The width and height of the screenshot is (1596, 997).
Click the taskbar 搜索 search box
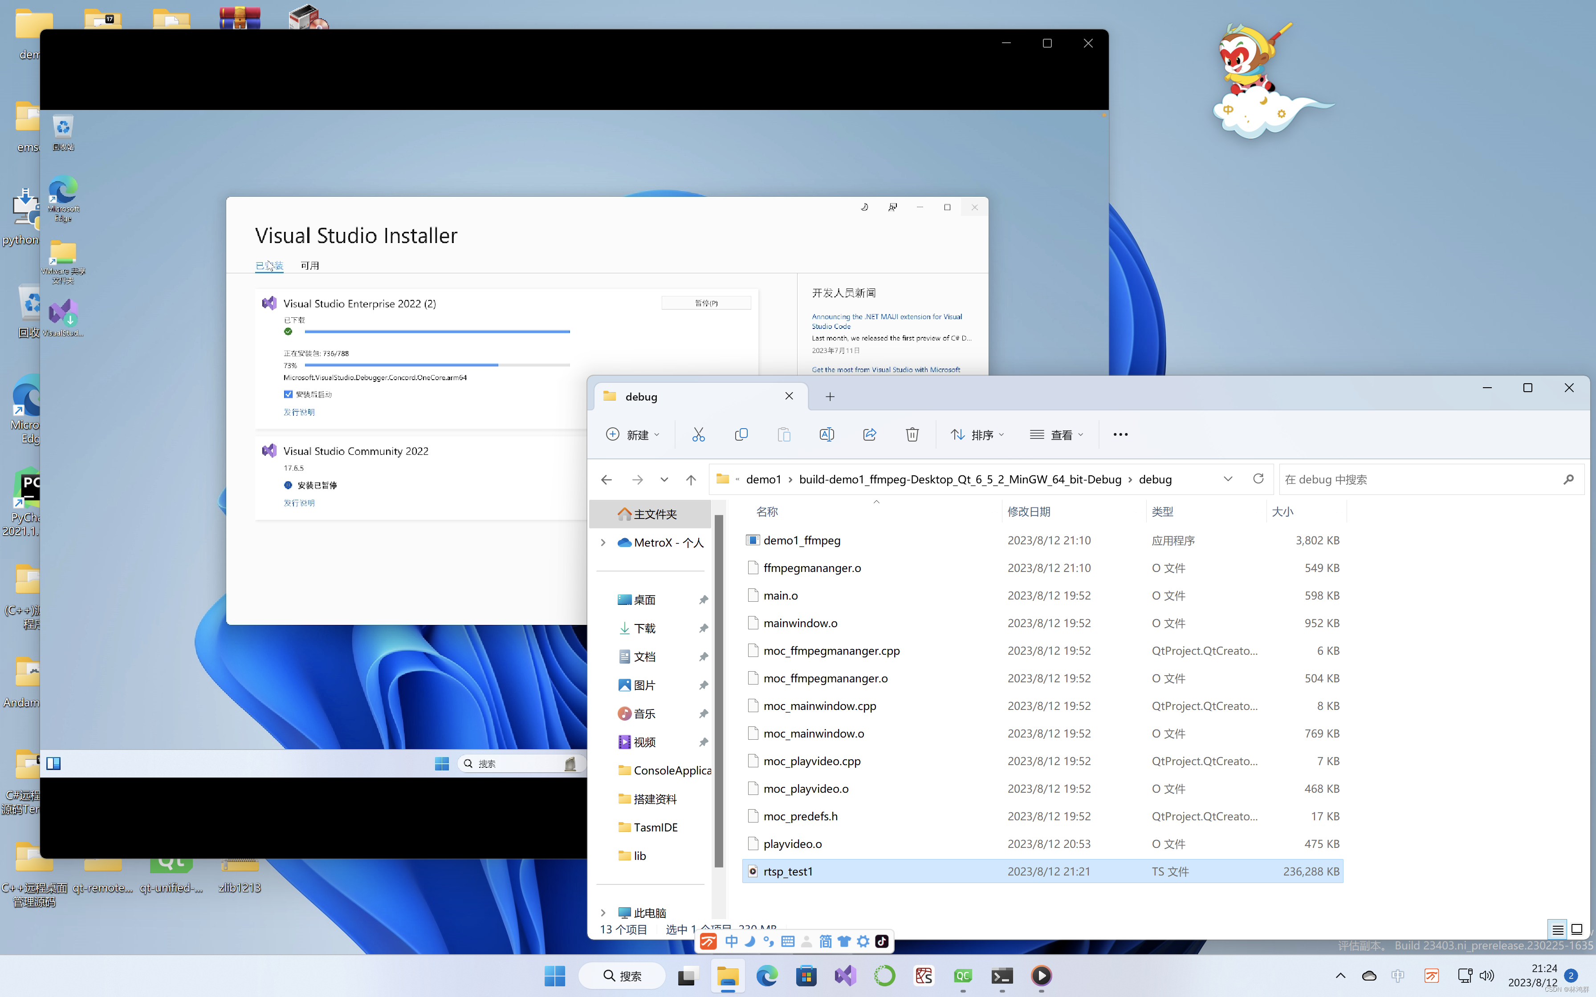pos(621,975)
